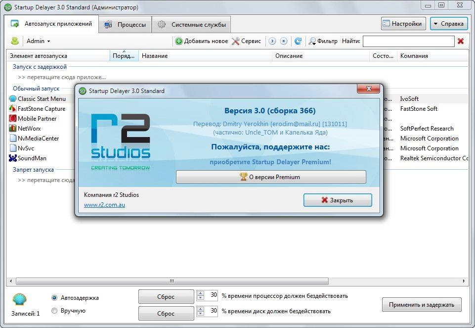This screenshot has height=328, width=475.
Task: Click the r2 studios logo
Action: tap(121, 141)
